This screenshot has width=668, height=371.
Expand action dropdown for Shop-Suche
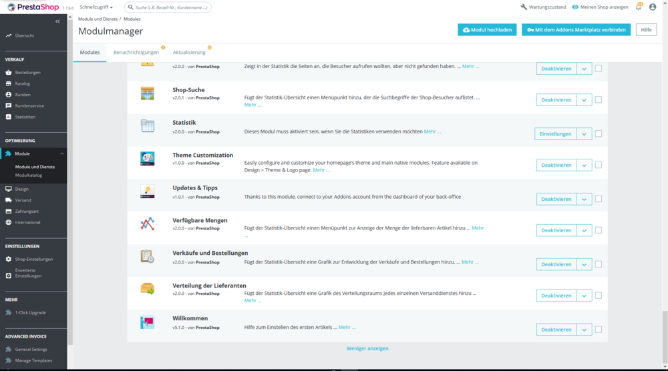pyautogui.click(x=584, y=100)
